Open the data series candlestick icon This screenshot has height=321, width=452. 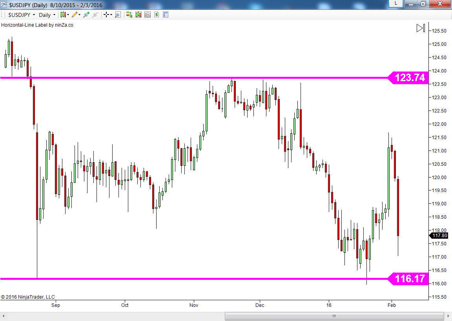click(139, 15)
